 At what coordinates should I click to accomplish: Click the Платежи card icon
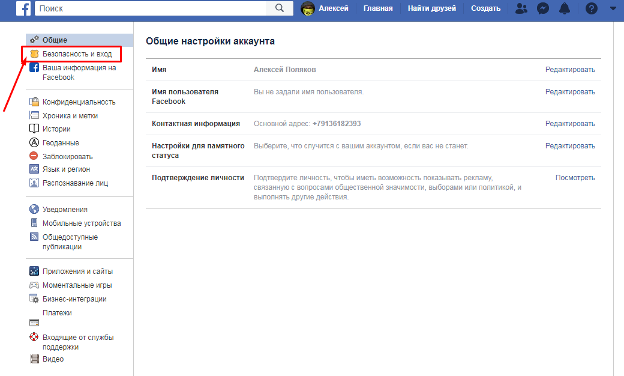coord(34,323)
